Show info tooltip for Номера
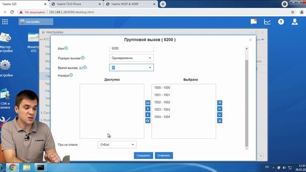 pos(71,75)
